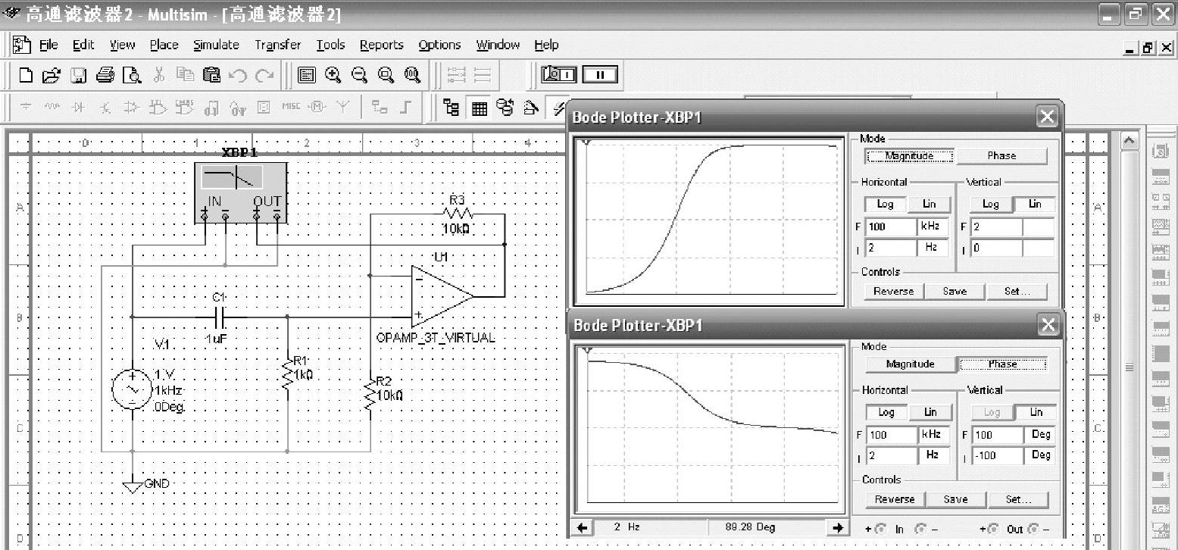1178x550 pixels.
Task: Set vertical axis to Log in upper plotter
Action: (x=990, y=204)
